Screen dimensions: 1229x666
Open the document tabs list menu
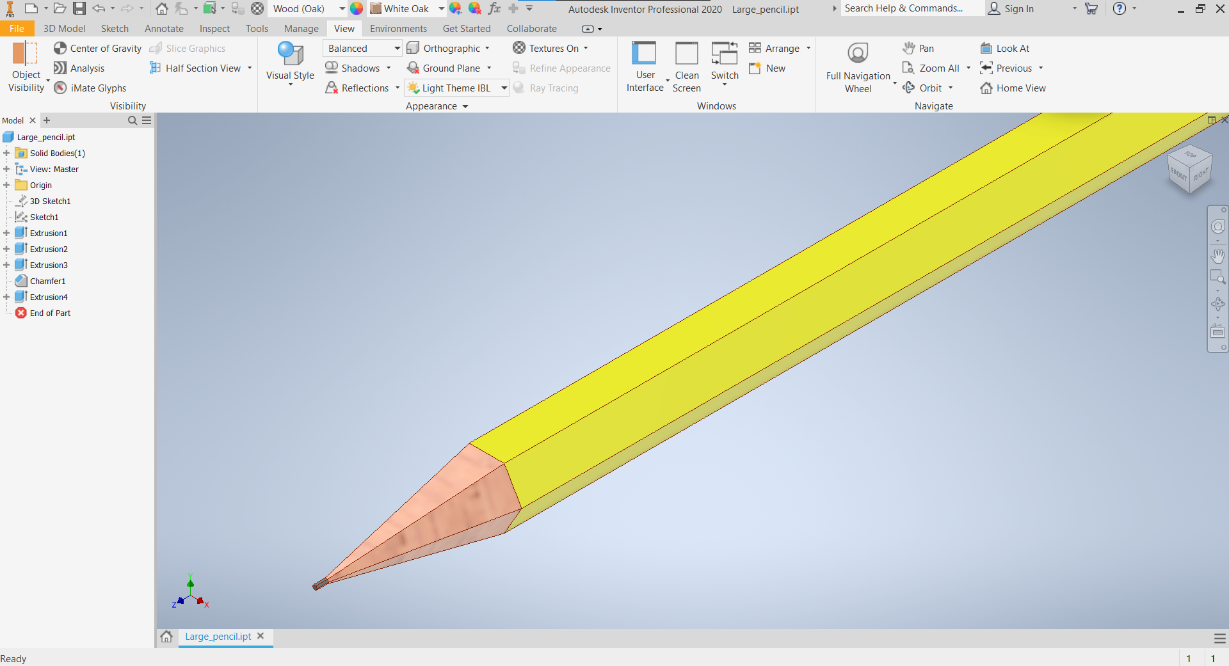(x=1220, y=638)
